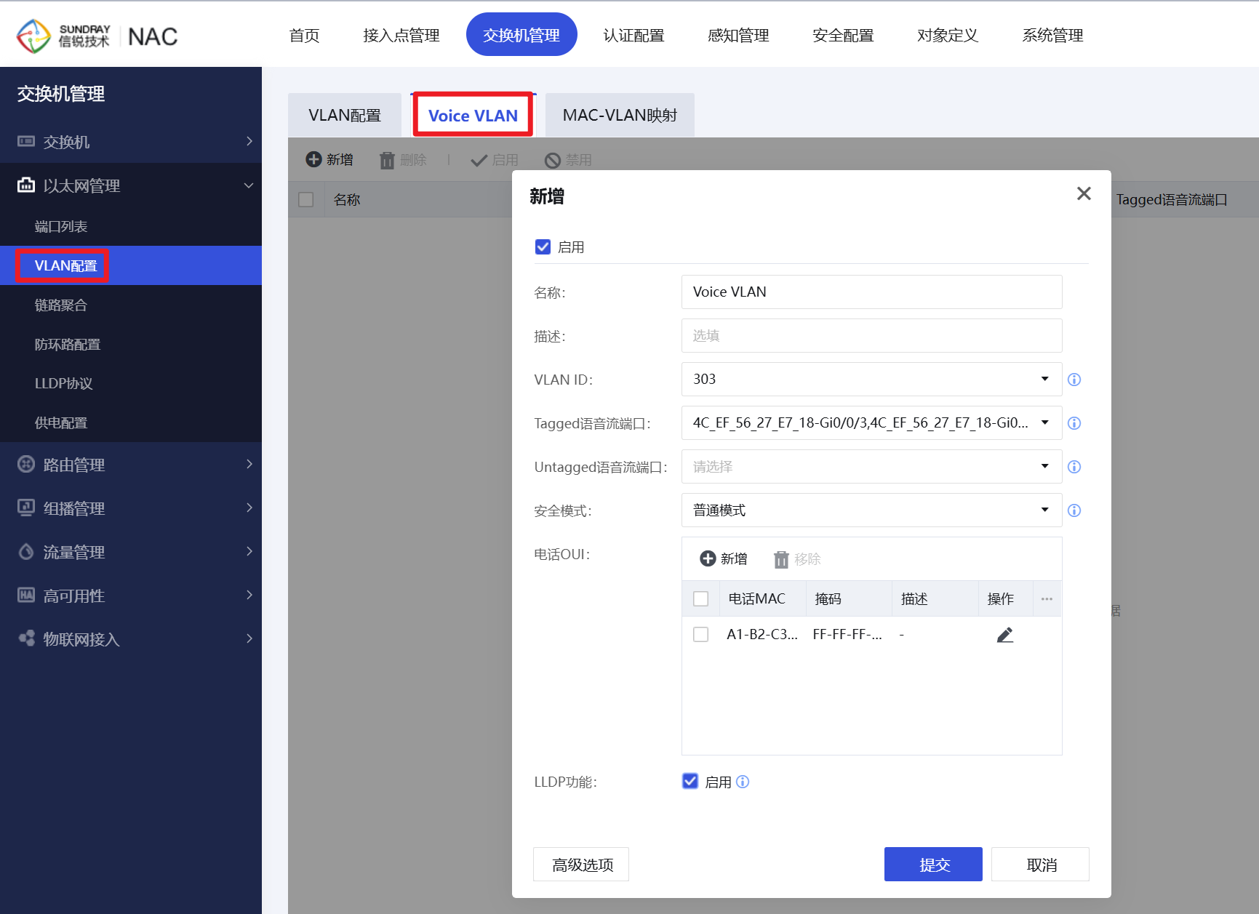Open the 系统管理 top menu

(1052, 35)
